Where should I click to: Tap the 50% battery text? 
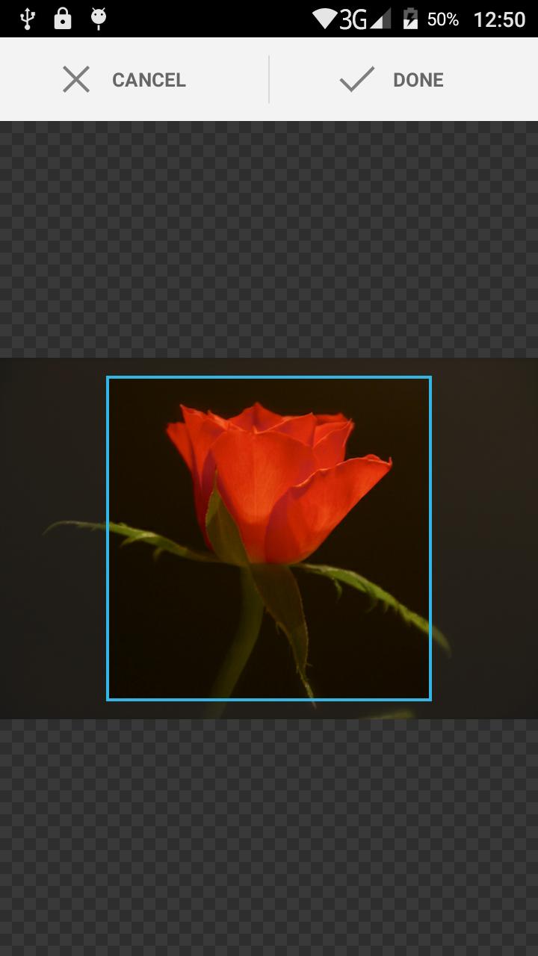click(443, 19)
